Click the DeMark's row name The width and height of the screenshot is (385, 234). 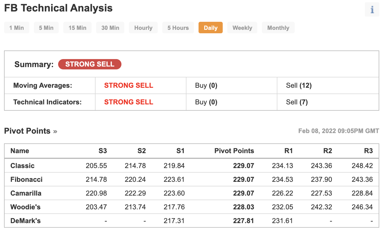[x=26, y=221]
